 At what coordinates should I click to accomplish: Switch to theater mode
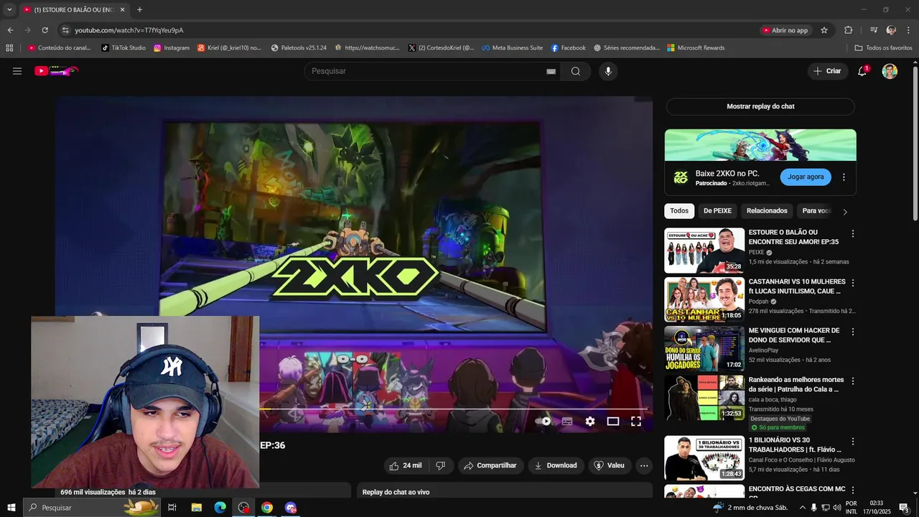pos(613,421)
